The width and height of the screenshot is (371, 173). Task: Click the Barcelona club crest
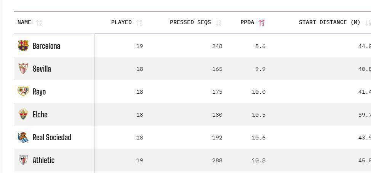23,46
